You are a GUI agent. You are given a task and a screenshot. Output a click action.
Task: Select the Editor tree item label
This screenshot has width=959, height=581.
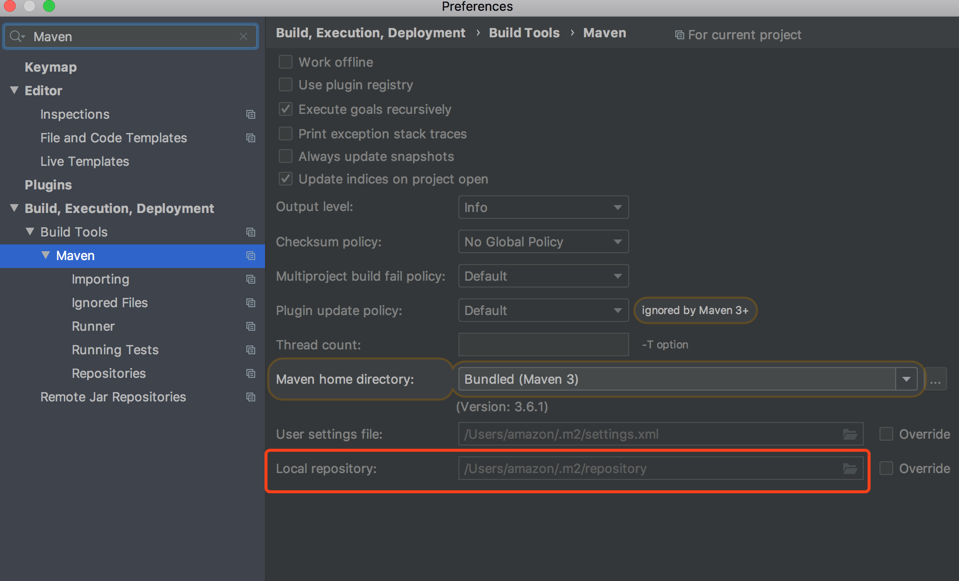tap(43, 91)
